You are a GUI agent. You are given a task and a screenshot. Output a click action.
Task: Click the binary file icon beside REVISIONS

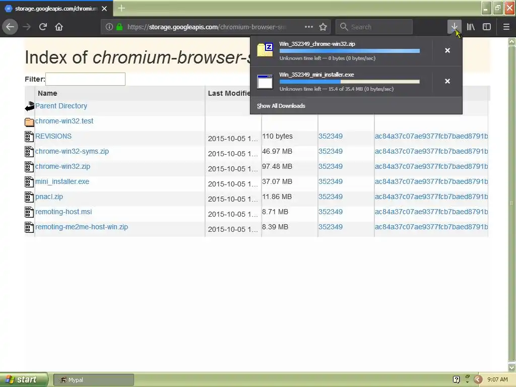29,137
